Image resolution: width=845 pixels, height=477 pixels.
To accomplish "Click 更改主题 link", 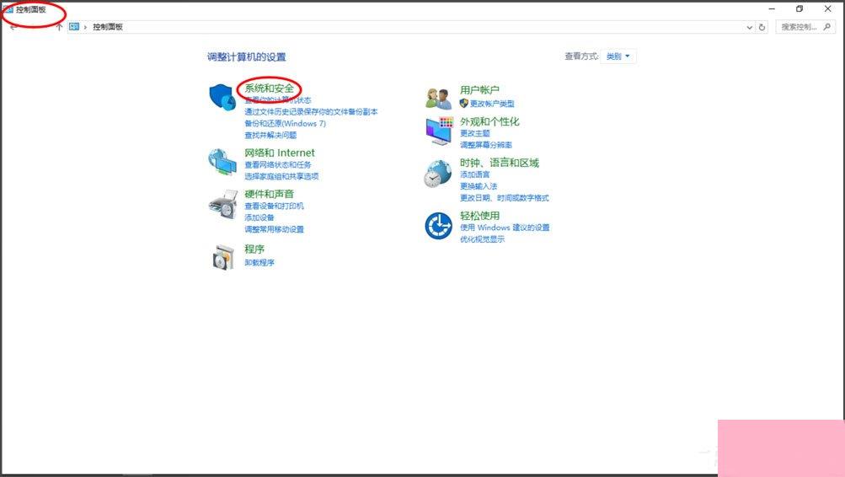I will pos(475,133).
